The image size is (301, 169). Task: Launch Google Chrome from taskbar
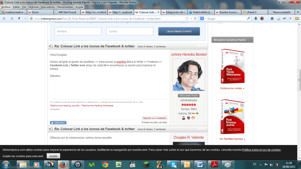tap(105, 165)
